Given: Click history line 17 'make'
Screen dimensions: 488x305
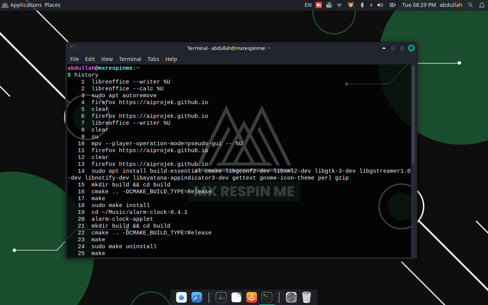Looking at the screenshot, I should coord(98,199).
